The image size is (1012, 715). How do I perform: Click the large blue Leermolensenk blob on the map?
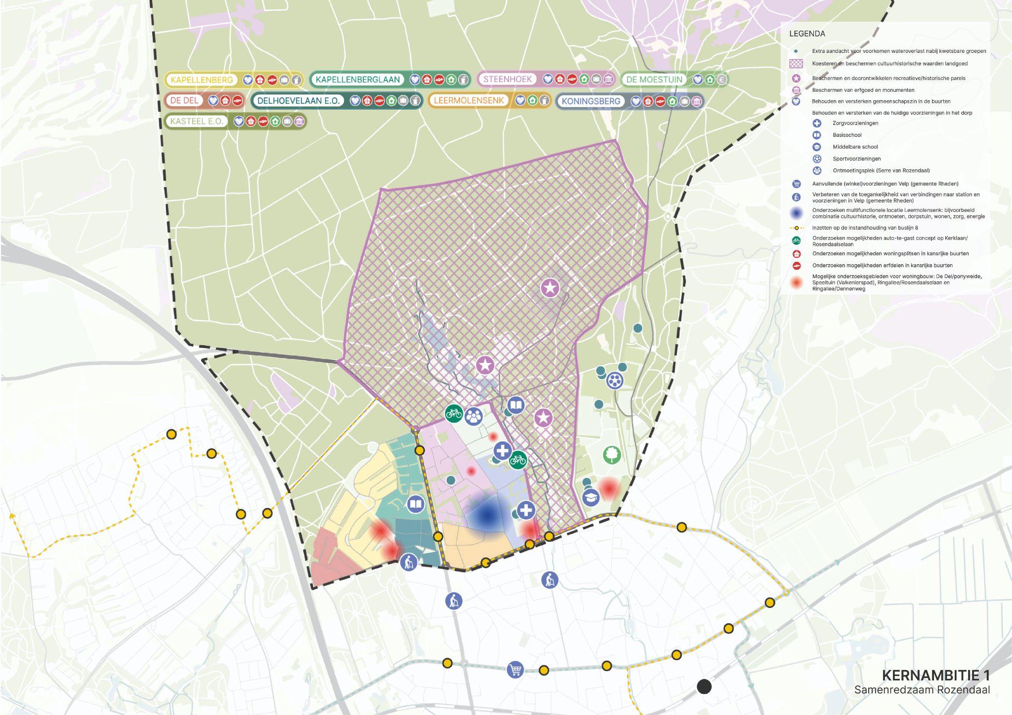pos(487,515)
